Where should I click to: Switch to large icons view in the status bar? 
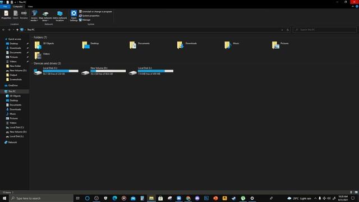pos(356,192)
